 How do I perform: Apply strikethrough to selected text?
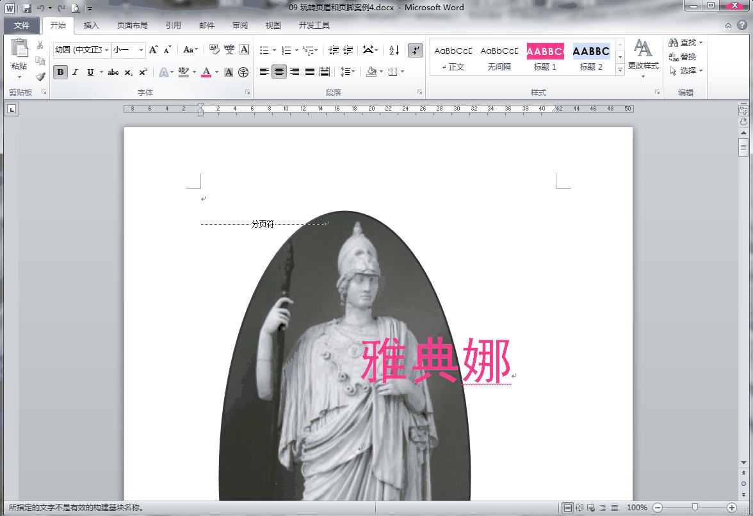click(113, 72)
